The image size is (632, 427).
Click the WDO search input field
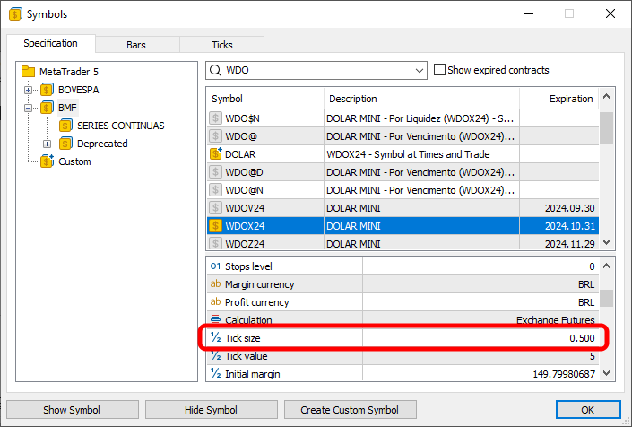pos(317,71)
